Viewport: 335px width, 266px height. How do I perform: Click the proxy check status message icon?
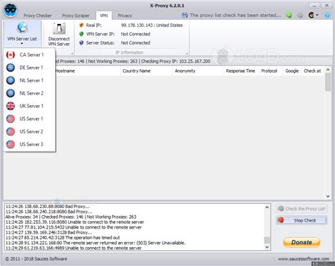(184, 16)
